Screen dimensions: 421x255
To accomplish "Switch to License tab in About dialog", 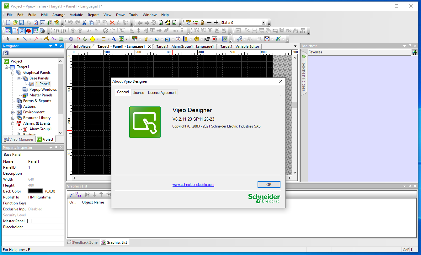I will click(x=138, y=92).
